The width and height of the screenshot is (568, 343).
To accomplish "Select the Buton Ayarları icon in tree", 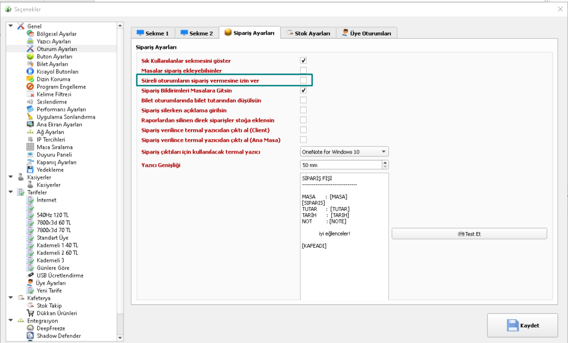I will [31, 57].
